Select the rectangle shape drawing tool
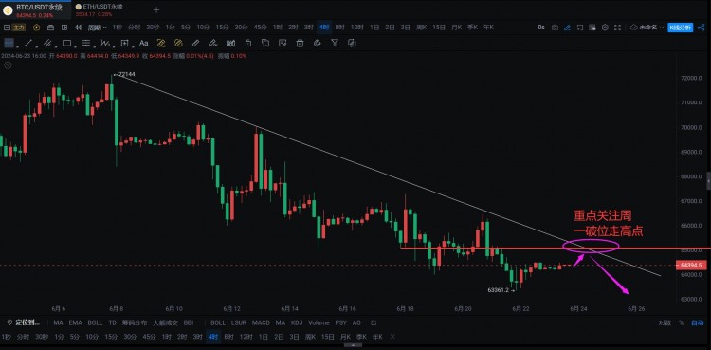This screenshot has width=711, height=350. (x=66, y=43)
